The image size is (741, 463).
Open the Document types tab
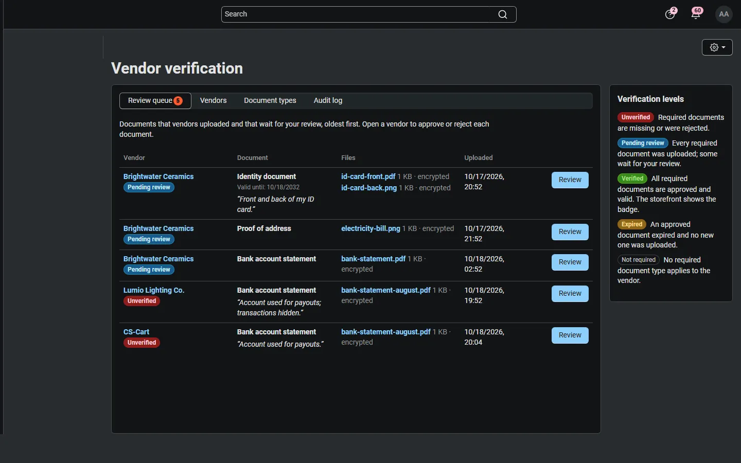tap(270, 100)
